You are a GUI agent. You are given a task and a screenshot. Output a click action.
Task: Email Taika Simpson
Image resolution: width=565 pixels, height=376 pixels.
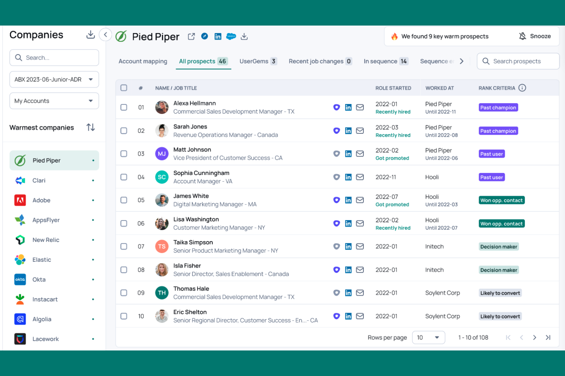[360, 246]
